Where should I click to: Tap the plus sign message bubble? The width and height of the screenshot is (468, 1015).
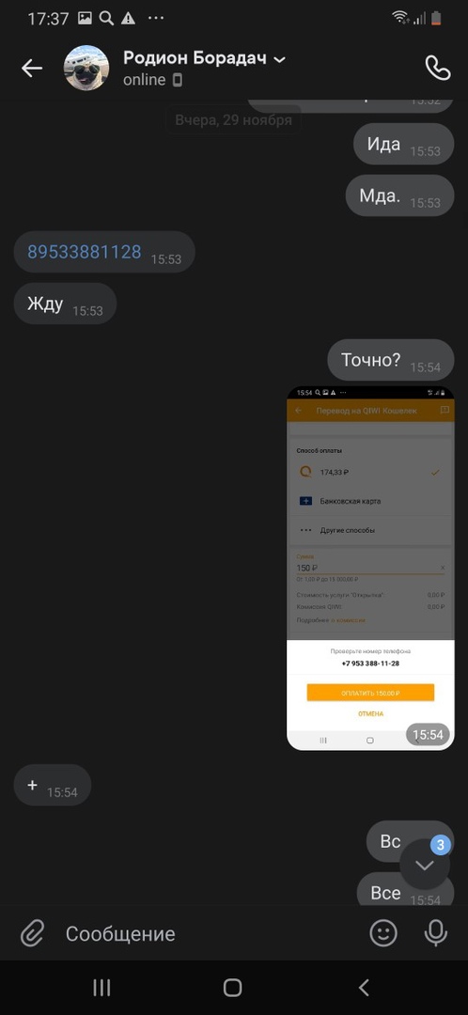pyautogui.click(x=53, y=785)
